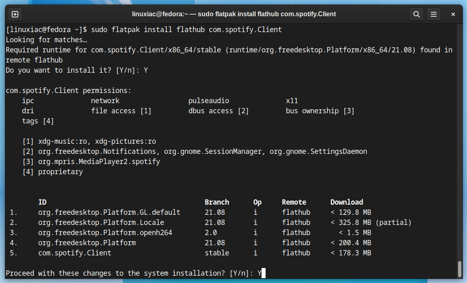The height and width of the screenshot is (283, 467).
Task: Click 'org.mpris.MediaPlayer2.spotify' line
Action: [99, 162]
